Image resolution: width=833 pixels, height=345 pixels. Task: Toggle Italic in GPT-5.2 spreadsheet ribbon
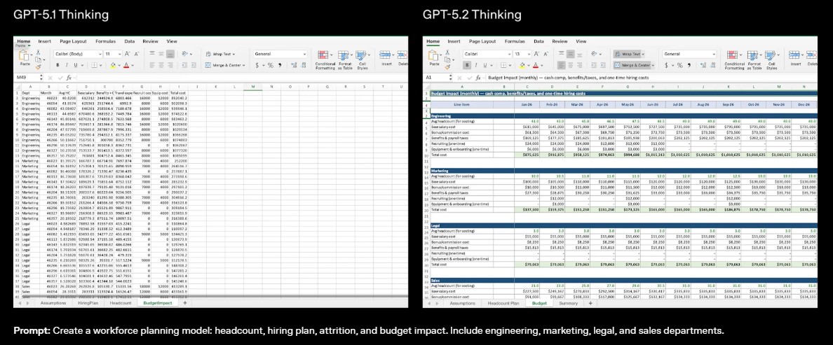tap(477, 65)
